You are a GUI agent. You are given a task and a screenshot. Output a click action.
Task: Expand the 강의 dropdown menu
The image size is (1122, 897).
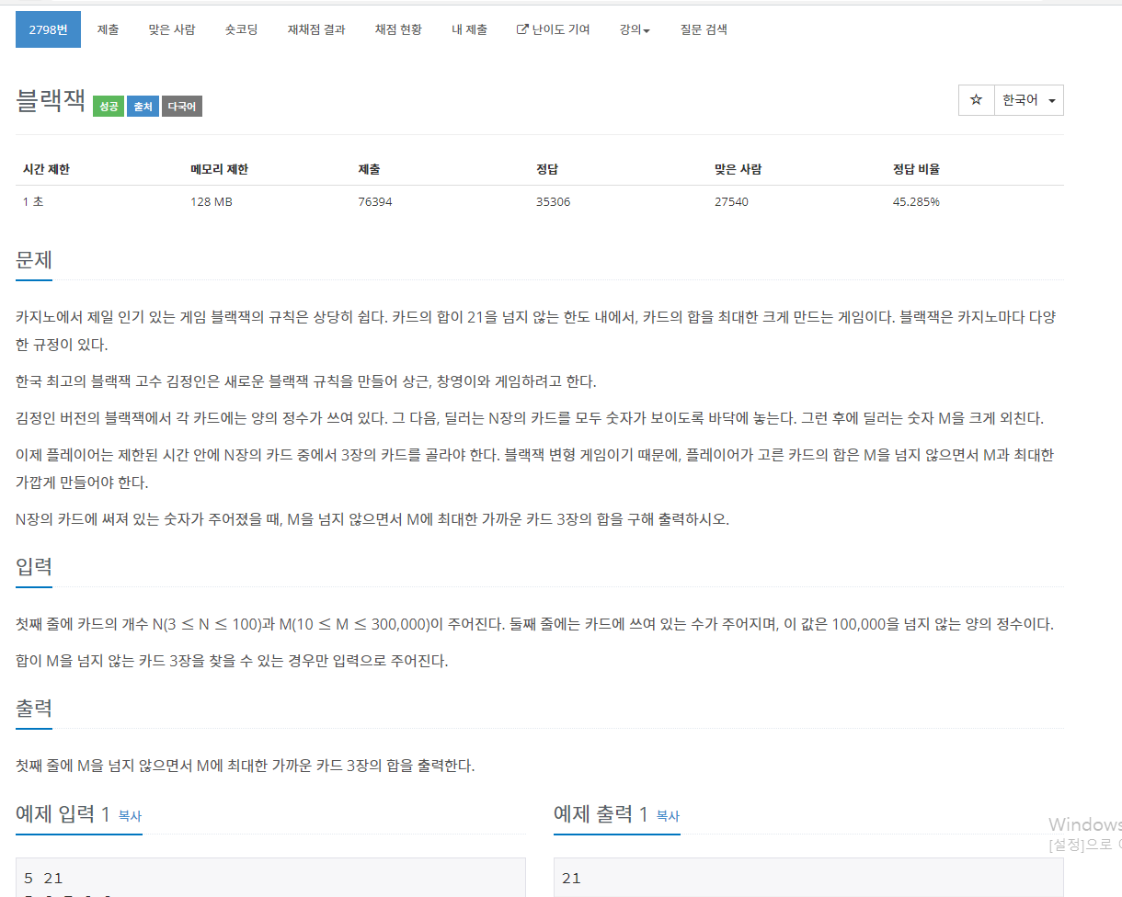point(635,29)
